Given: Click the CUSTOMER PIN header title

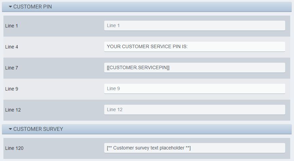Looking at the screenshot, I should pyautogui.click(x=32, y=7).
